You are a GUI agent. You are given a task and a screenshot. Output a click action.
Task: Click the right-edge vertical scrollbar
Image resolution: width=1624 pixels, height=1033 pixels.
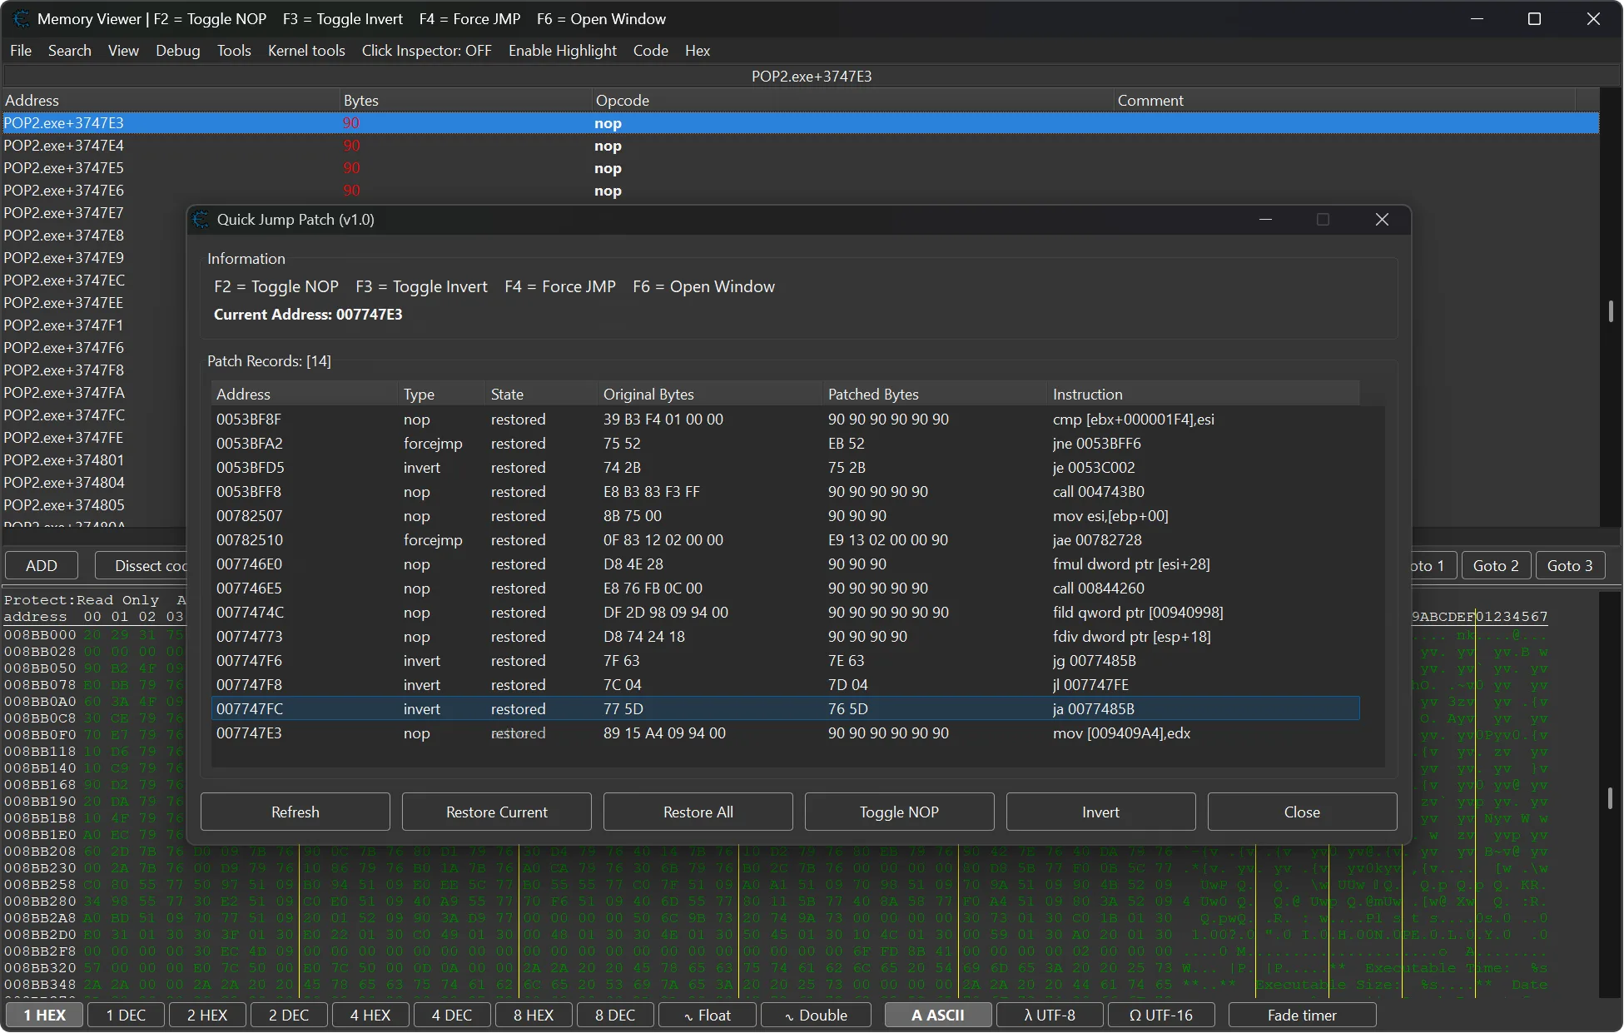coord(1612,312)
